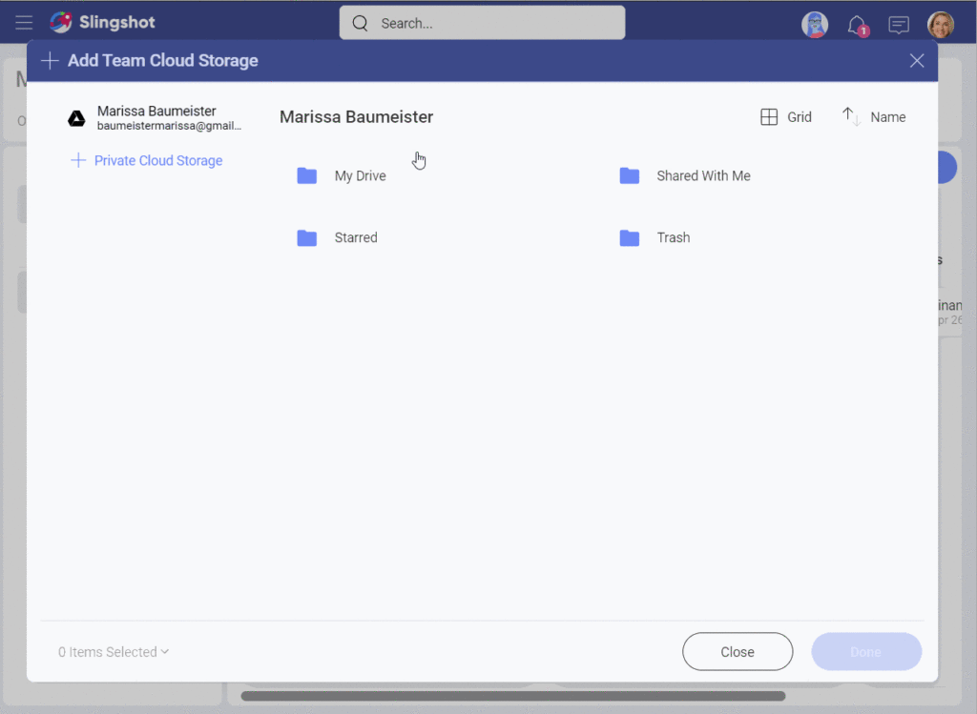The width and height of the screenshot is (977, 714).
Task: Open the hamburger menu
Action: pyautogui.click(x=24, y=23)
